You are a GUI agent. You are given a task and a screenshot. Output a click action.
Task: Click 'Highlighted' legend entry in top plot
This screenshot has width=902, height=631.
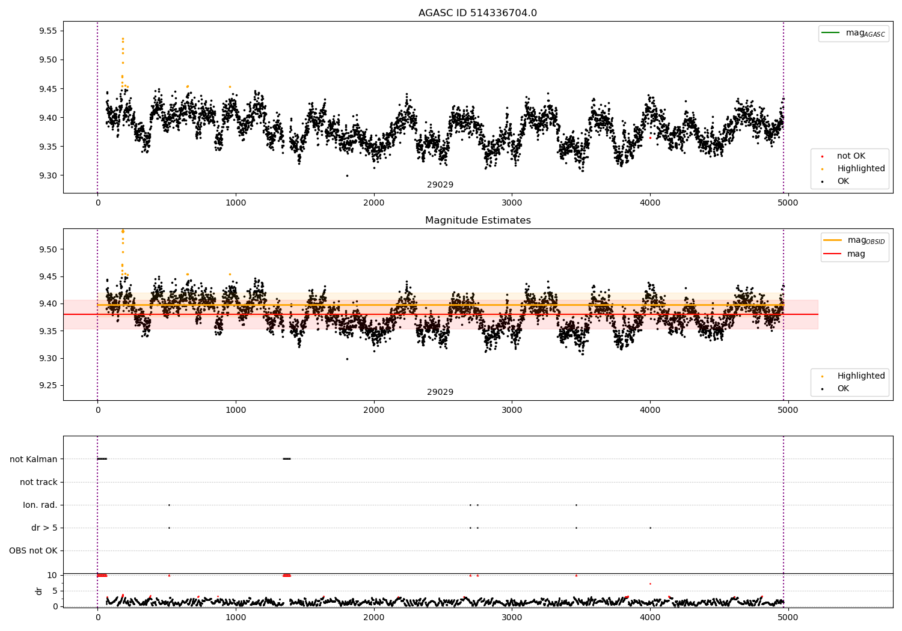coord(861,169)
